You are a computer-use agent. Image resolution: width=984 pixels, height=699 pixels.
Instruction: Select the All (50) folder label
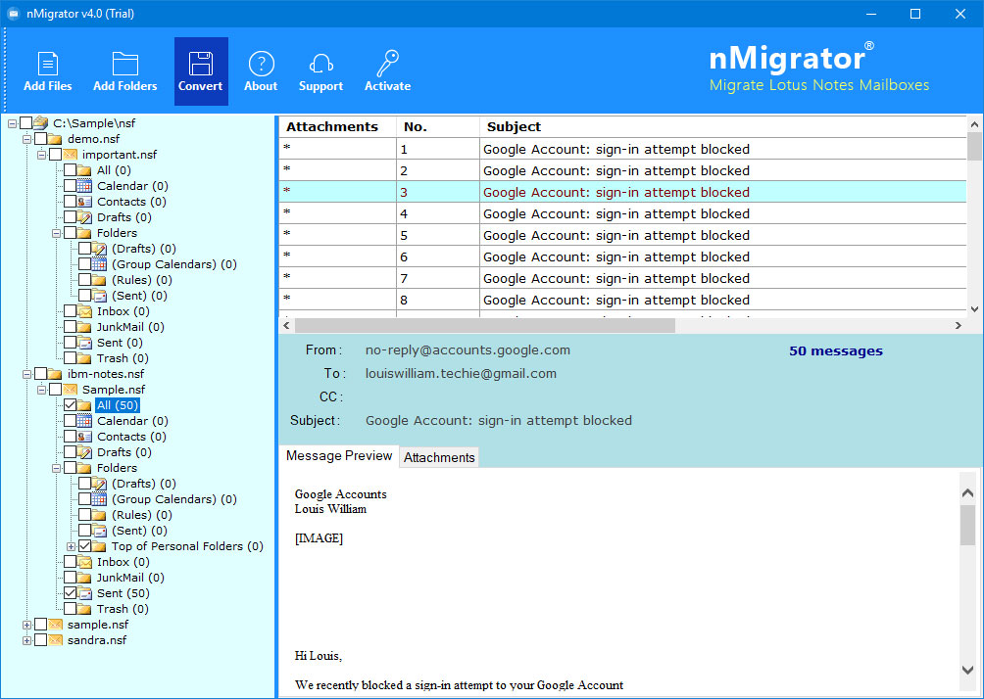[118, 405]
